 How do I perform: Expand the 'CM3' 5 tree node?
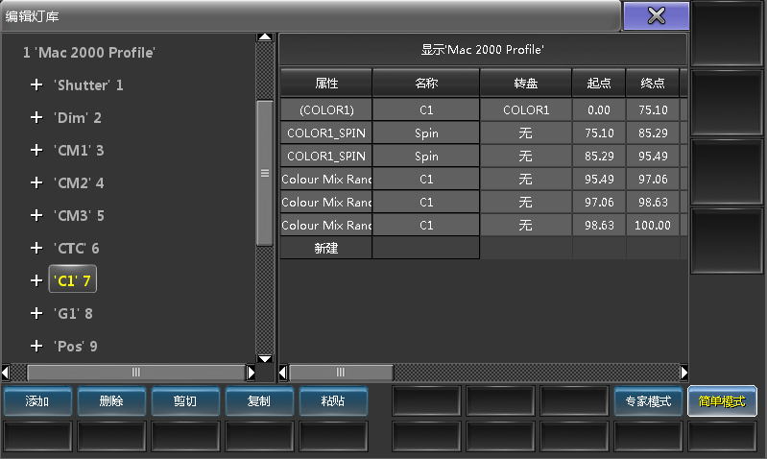[36, 215]
